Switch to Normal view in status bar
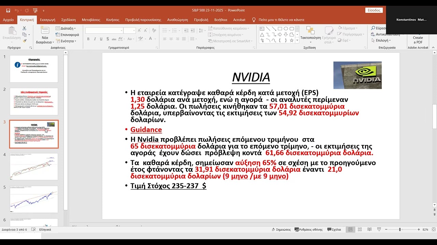Viewport: 437px width, 245px height. (x=350, y=230)
